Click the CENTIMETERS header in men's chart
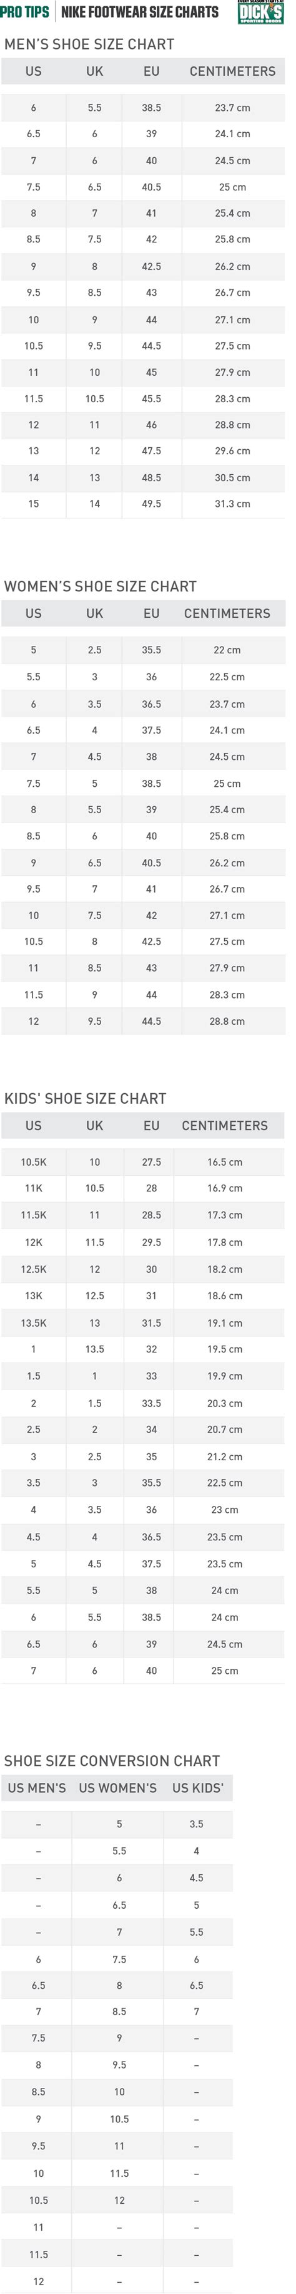Image resolution: width=296 pixels, height=2294 pixels. click(x=233, y=71)
